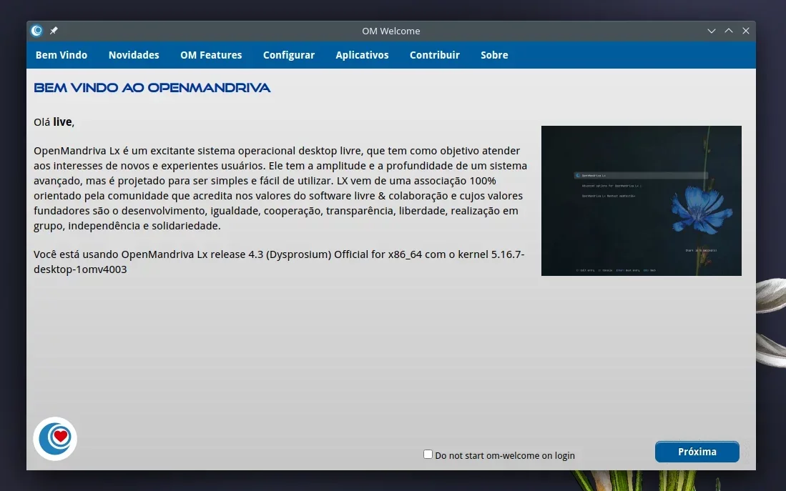The height and width of the screenshot is (491, 786).
Task: Close the OM Welcome window
Action: (746, 31)
